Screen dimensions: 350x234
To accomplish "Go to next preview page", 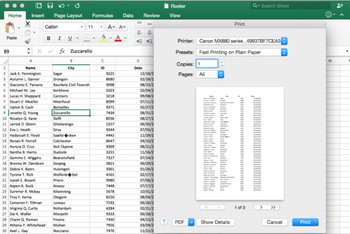I will pyautogui.click(x=261, y=207).
